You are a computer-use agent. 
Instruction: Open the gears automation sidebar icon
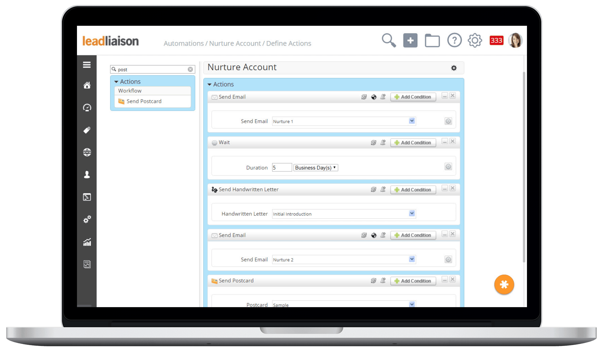87,219
